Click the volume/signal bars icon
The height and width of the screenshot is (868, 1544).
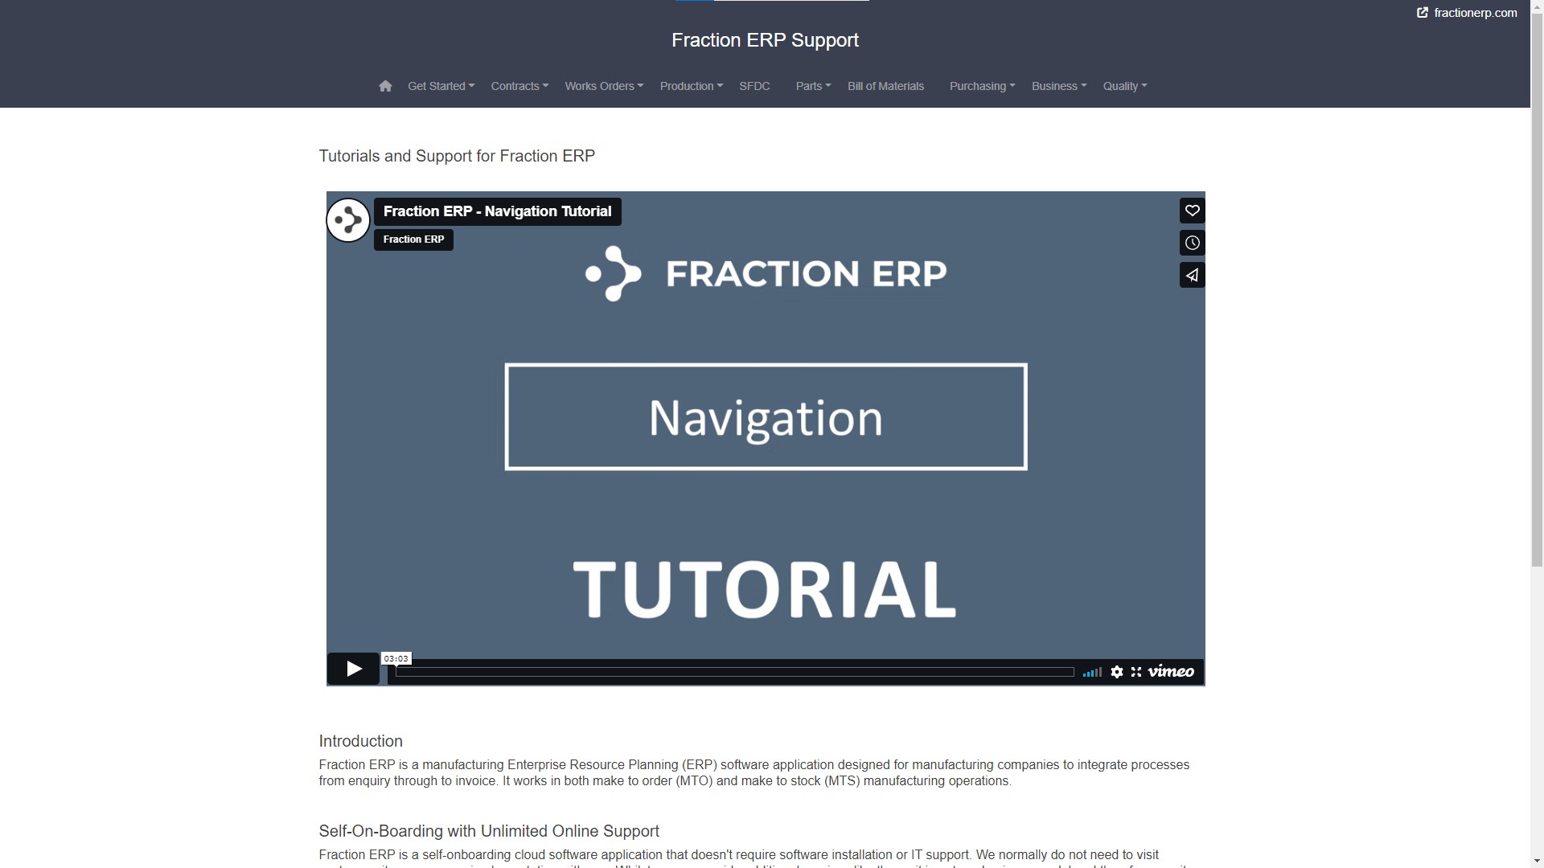coord(1092,671)
